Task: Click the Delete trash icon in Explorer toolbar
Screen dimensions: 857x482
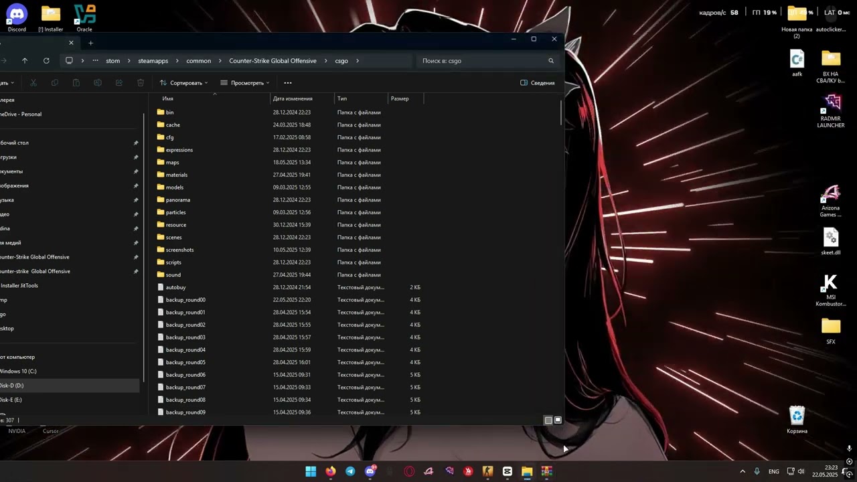Action: (x=141, y=83)
